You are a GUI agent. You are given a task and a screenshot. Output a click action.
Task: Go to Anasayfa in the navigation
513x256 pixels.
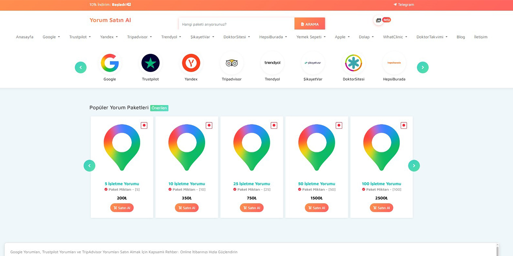pos(25,37)
